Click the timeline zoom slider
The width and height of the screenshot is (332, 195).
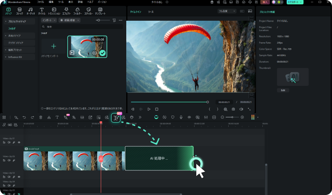(232, 117)
